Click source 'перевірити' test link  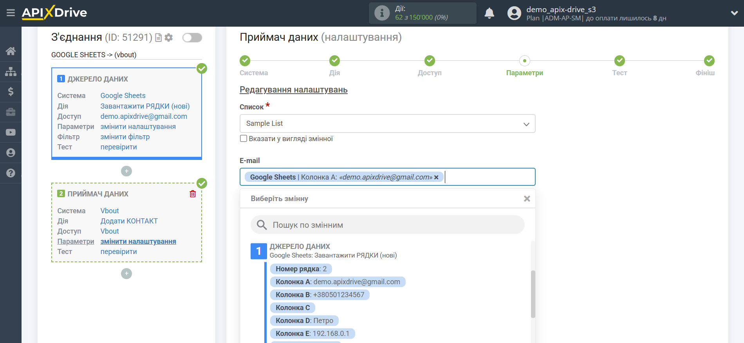(119, 147)
